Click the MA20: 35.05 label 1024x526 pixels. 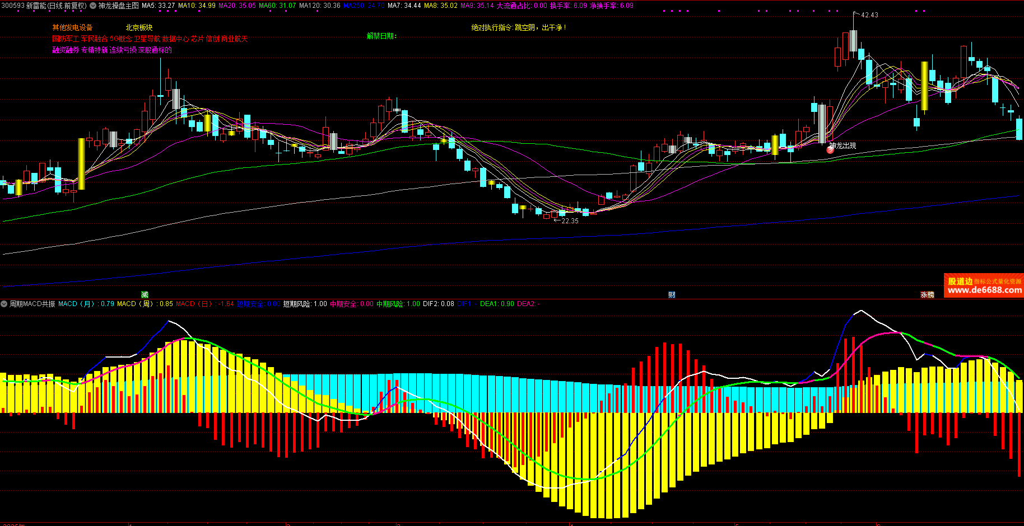237,6
